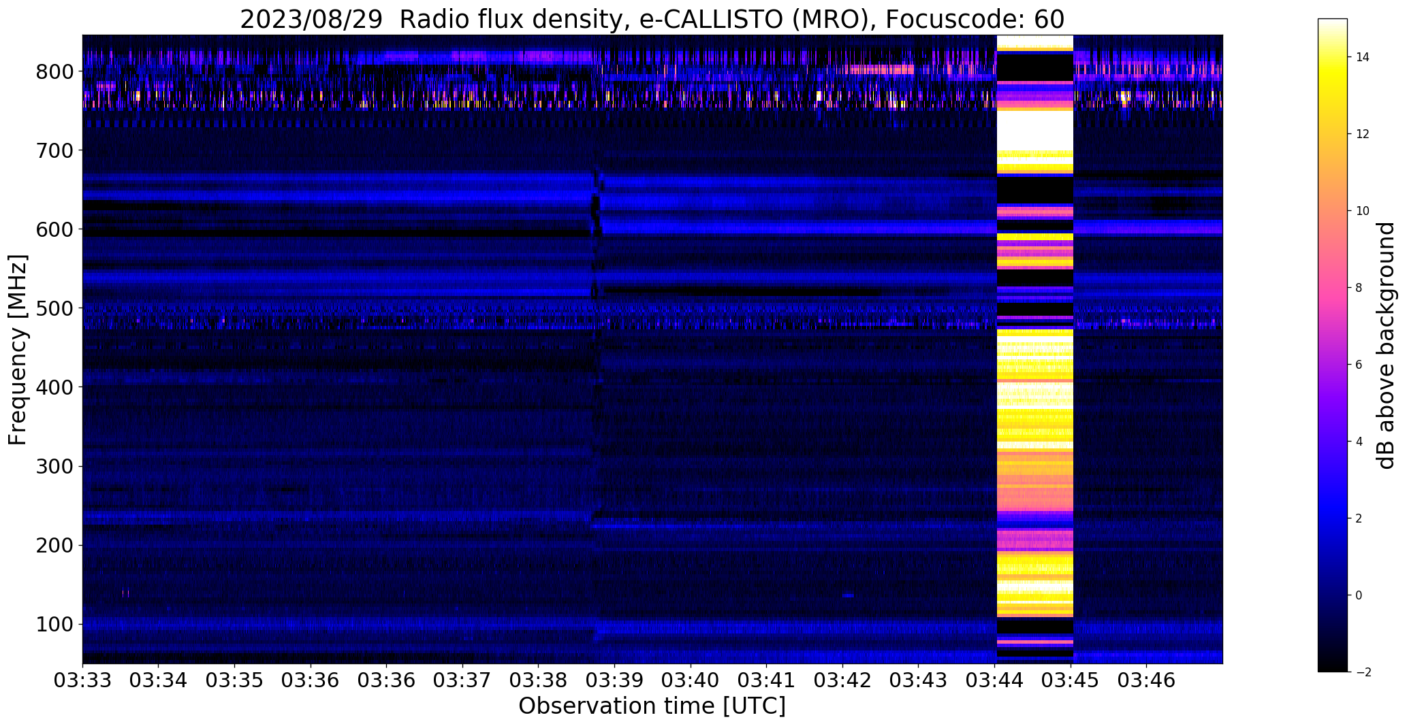Select the 300 frequency tick label
The height and width of the screenshot is (726, 1407).
pos(54,467)
